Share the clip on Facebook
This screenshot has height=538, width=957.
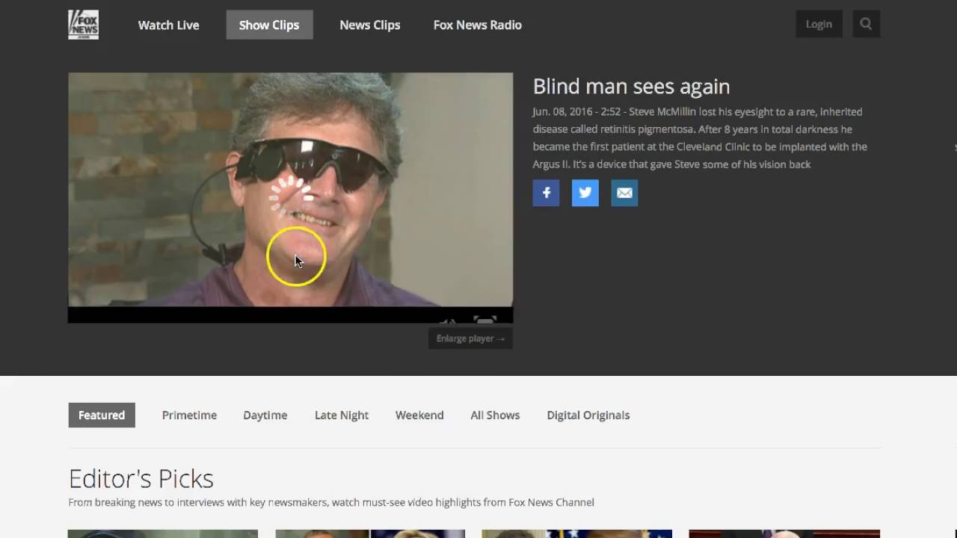pyautogui.click(x=546, y=193)
